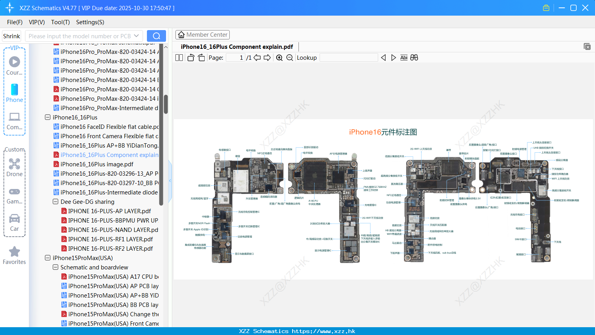This screenshot has width=595, height=335.
Task: Open IPHONE 16-PLUS-RF1 LAYER.pdf
Action: [107, 239]
